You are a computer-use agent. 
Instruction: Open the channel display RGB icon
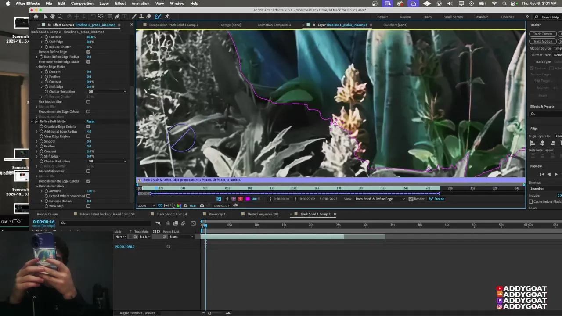pos(179,205)
